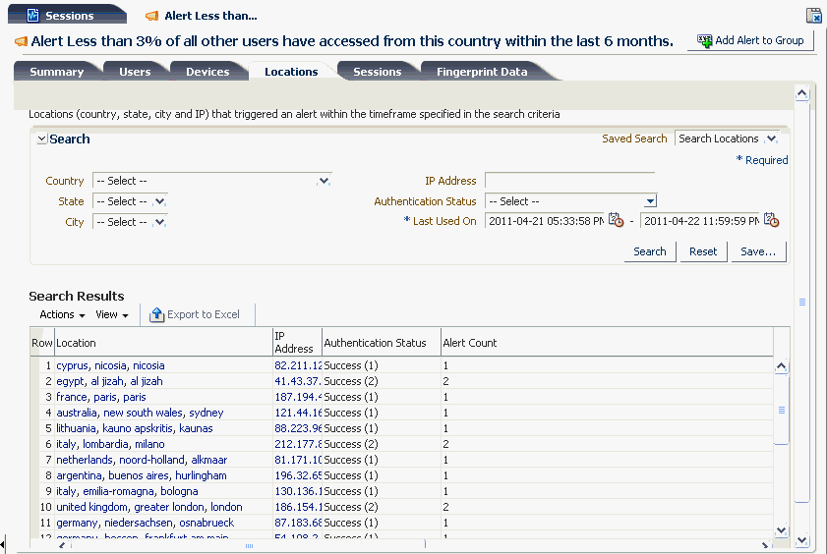
Task: Click IP address starting 41.43.37
Action: [x=298, y=381]
